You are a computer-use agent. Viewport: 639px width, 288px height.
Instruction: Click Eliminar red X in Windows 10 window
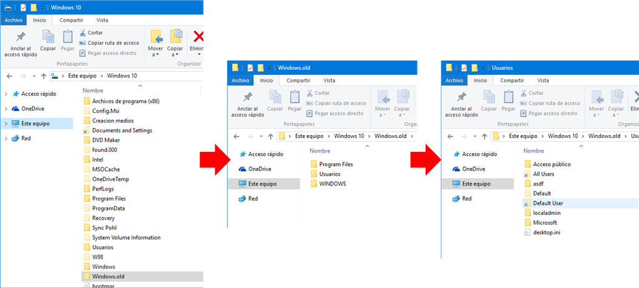[198, 37]
